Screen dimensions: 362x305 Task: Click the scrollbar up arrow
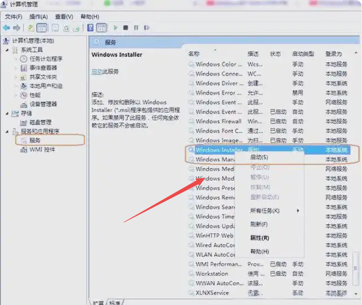click(x=356, y=53)
